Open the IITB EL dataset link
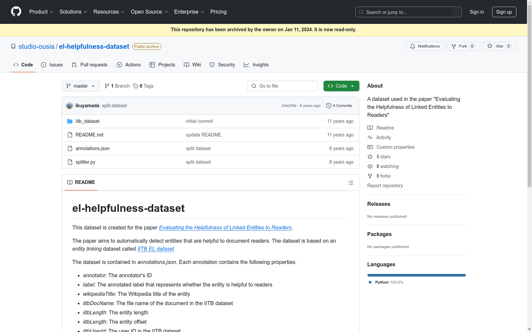 tap(156, 249)
